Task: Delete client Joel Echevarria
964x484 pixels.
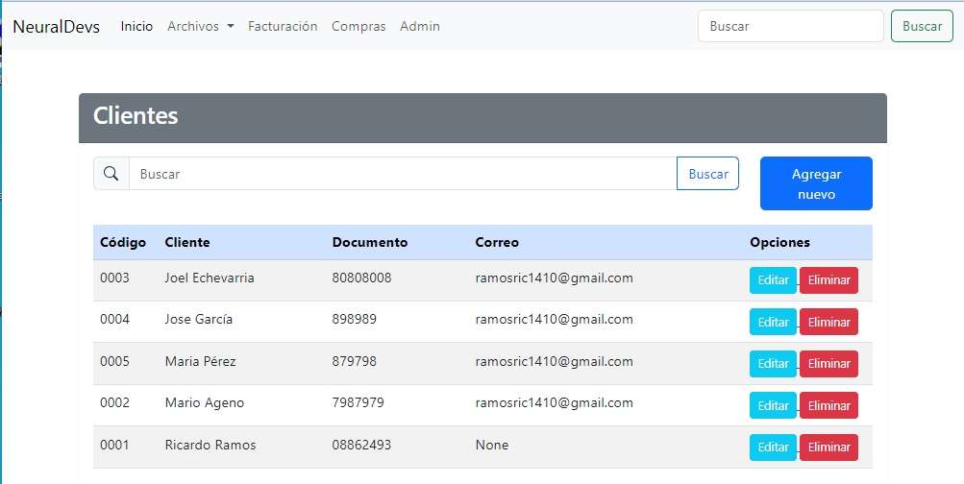Action: (828, 280)
